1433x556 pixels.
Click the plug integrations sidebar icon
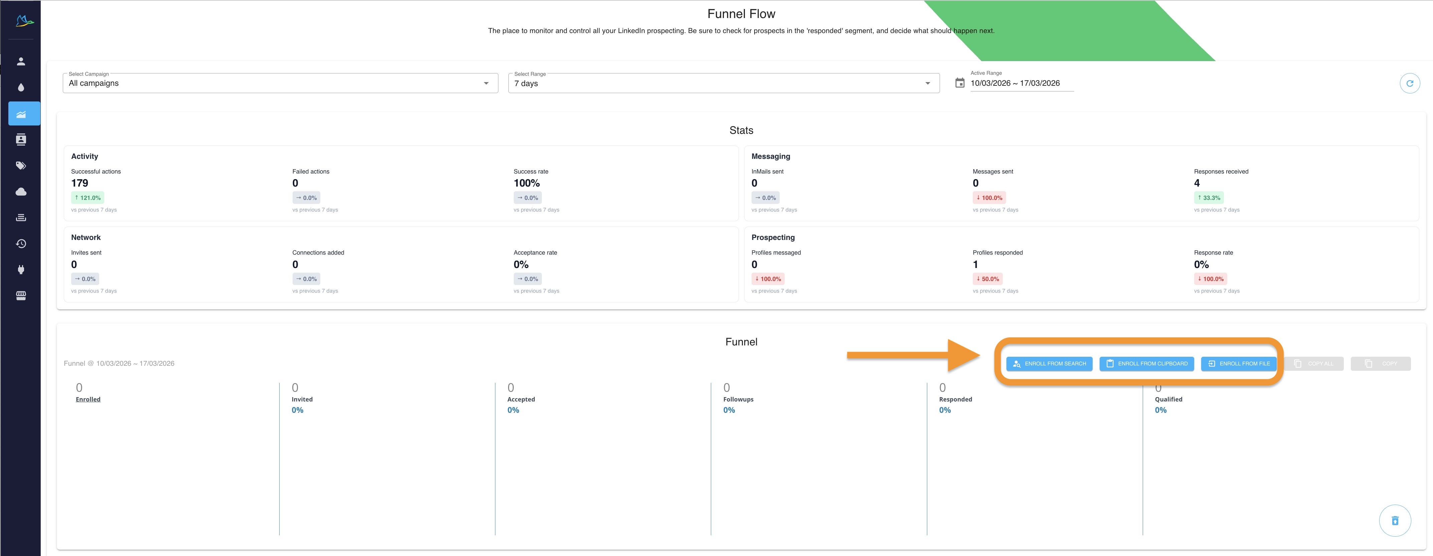pyautogui.click(x=21, y=270)
